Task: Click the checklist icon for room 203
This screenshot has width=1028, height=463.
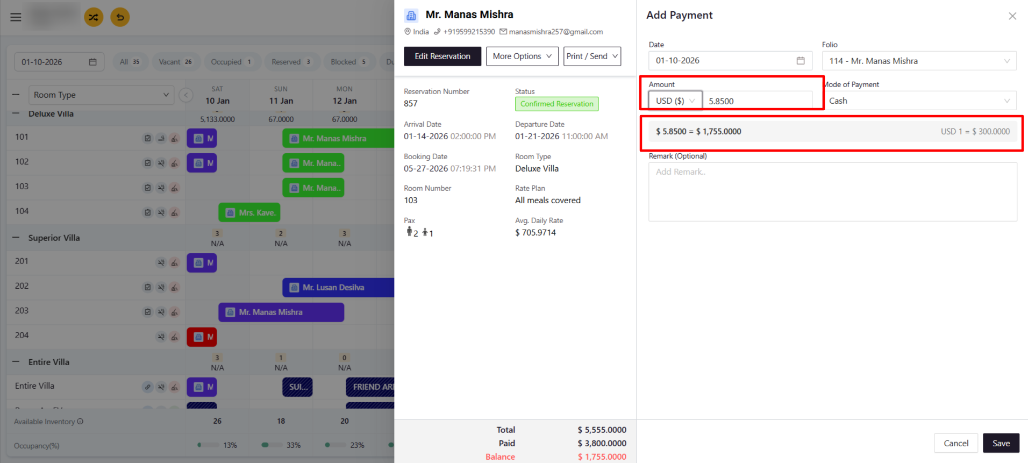Action: click(x=148, y=312)
